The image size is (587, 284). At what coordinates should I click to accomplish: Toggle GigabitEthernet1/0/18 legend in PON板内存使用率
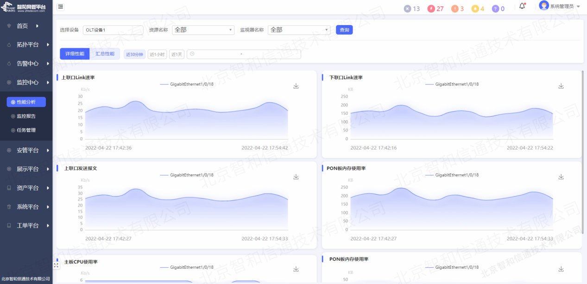452,175
